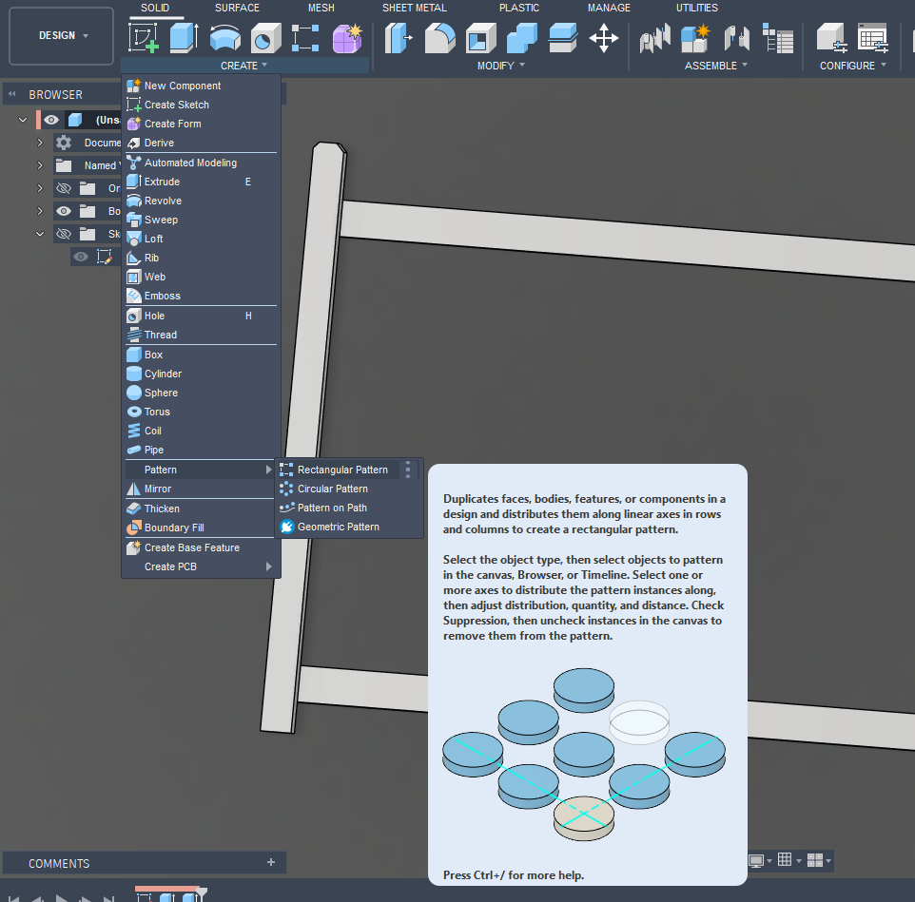This screenshot has width=915, height=902.
Task: Toggle visibility of the Sketches folder
Action: pyautogui.click(x=64, y=234)
